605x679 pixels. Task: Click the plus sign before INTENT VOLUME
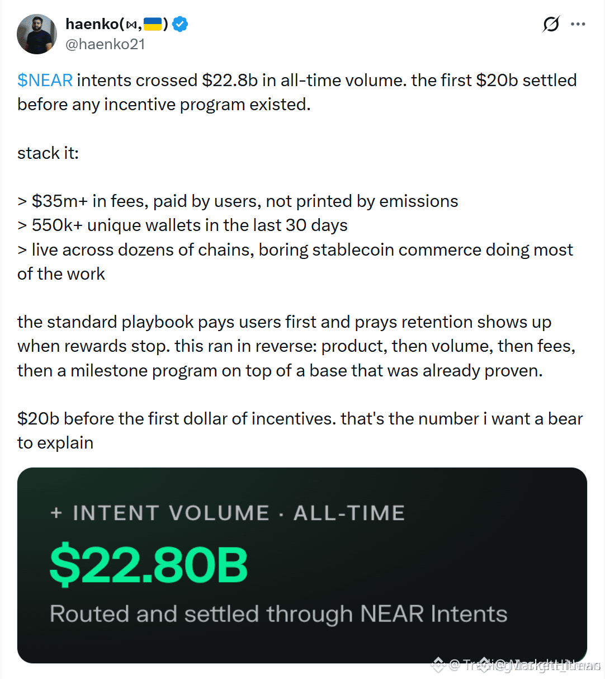[56, 513]
